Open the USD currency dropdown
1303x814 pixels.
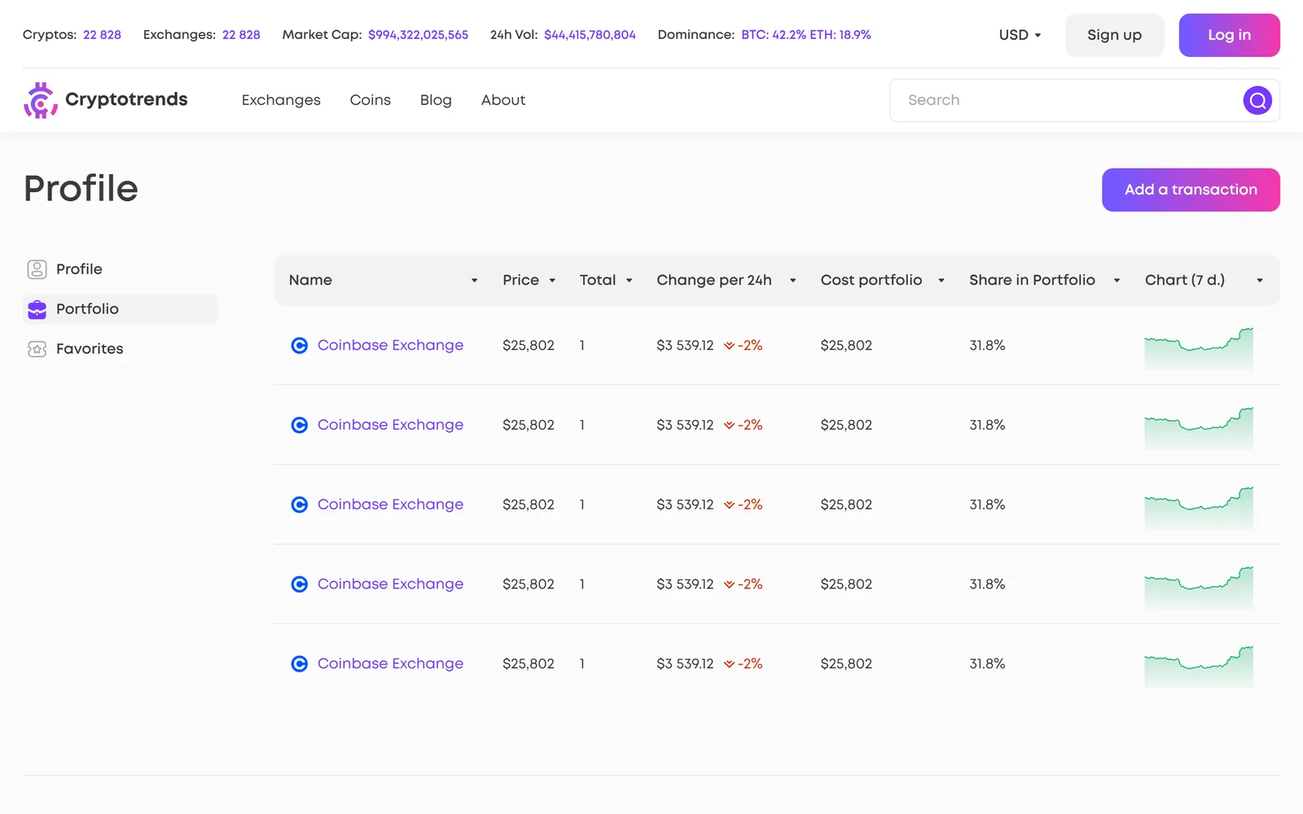[x=1020, y=35]
